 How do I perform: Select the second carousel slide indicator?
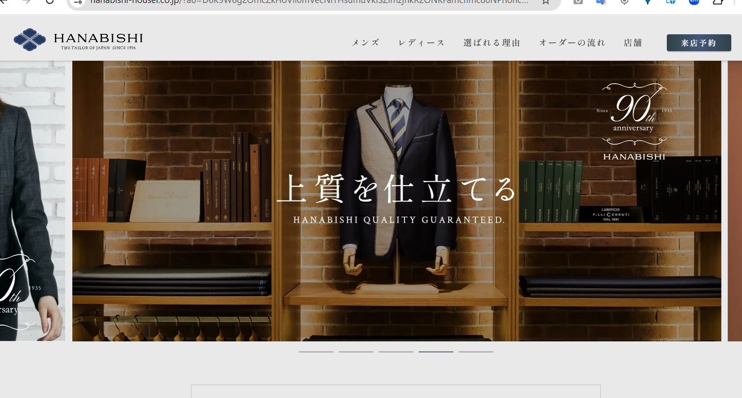pyautogui.click(x=356, y=352)
